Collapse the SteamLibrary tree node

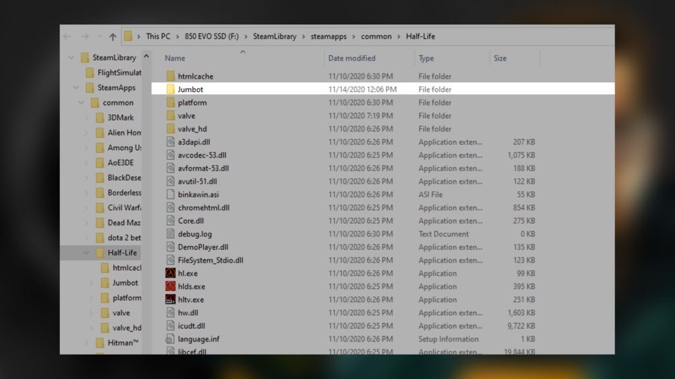point(71,58)
